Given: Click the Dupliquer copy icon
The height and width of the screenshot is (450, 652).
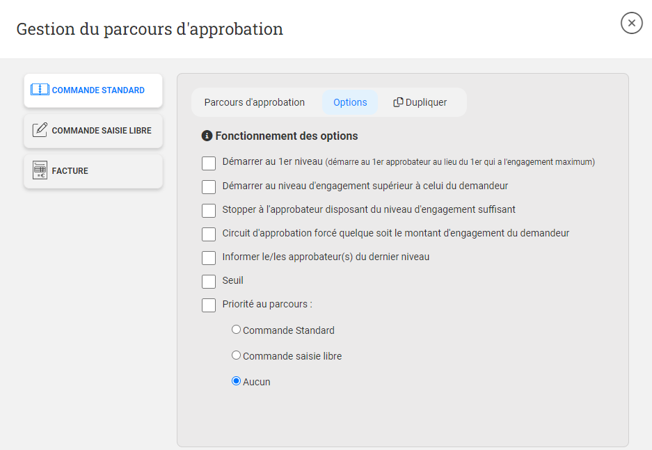Looking at the screenshot, I should 398,102.
